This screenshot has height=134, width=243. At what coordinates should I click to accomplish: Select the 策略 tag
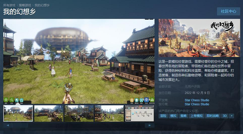[x=183, y=116]
